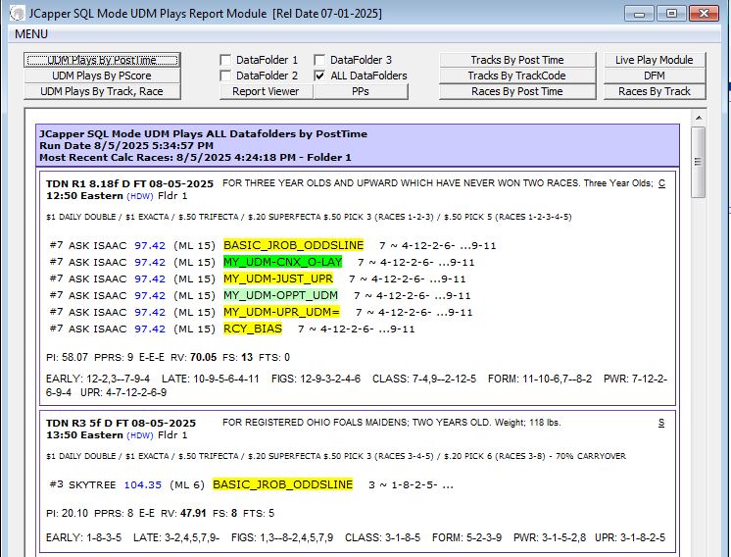Click the vertical scrollbar thumb
Screen dimensions: 731x557
699,162
